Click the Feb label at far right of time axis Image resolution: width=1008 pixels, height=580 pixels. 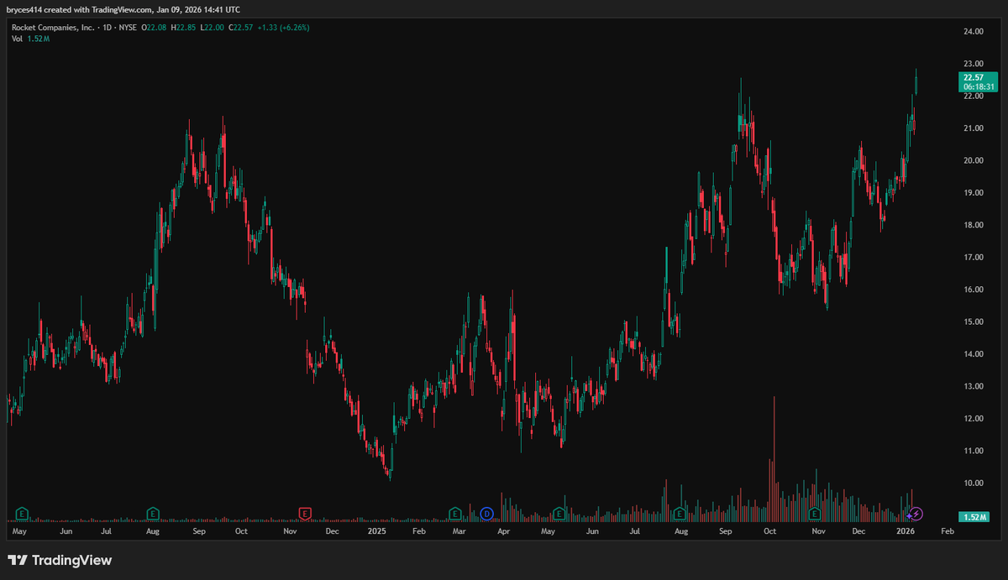(x=948, y=532)
